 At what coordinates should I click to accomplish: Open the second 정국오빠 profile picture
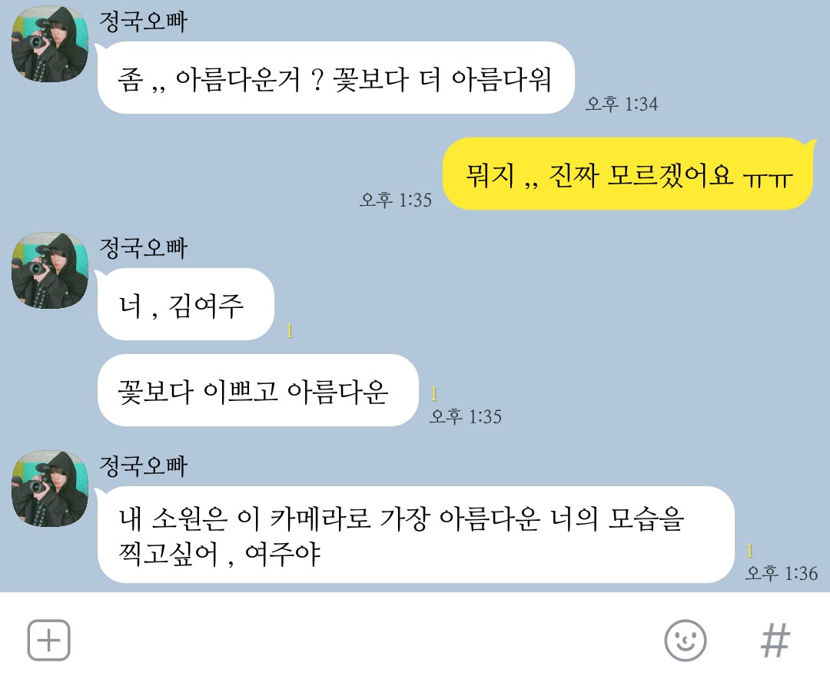pyautogui.click(x=50, y=271)
